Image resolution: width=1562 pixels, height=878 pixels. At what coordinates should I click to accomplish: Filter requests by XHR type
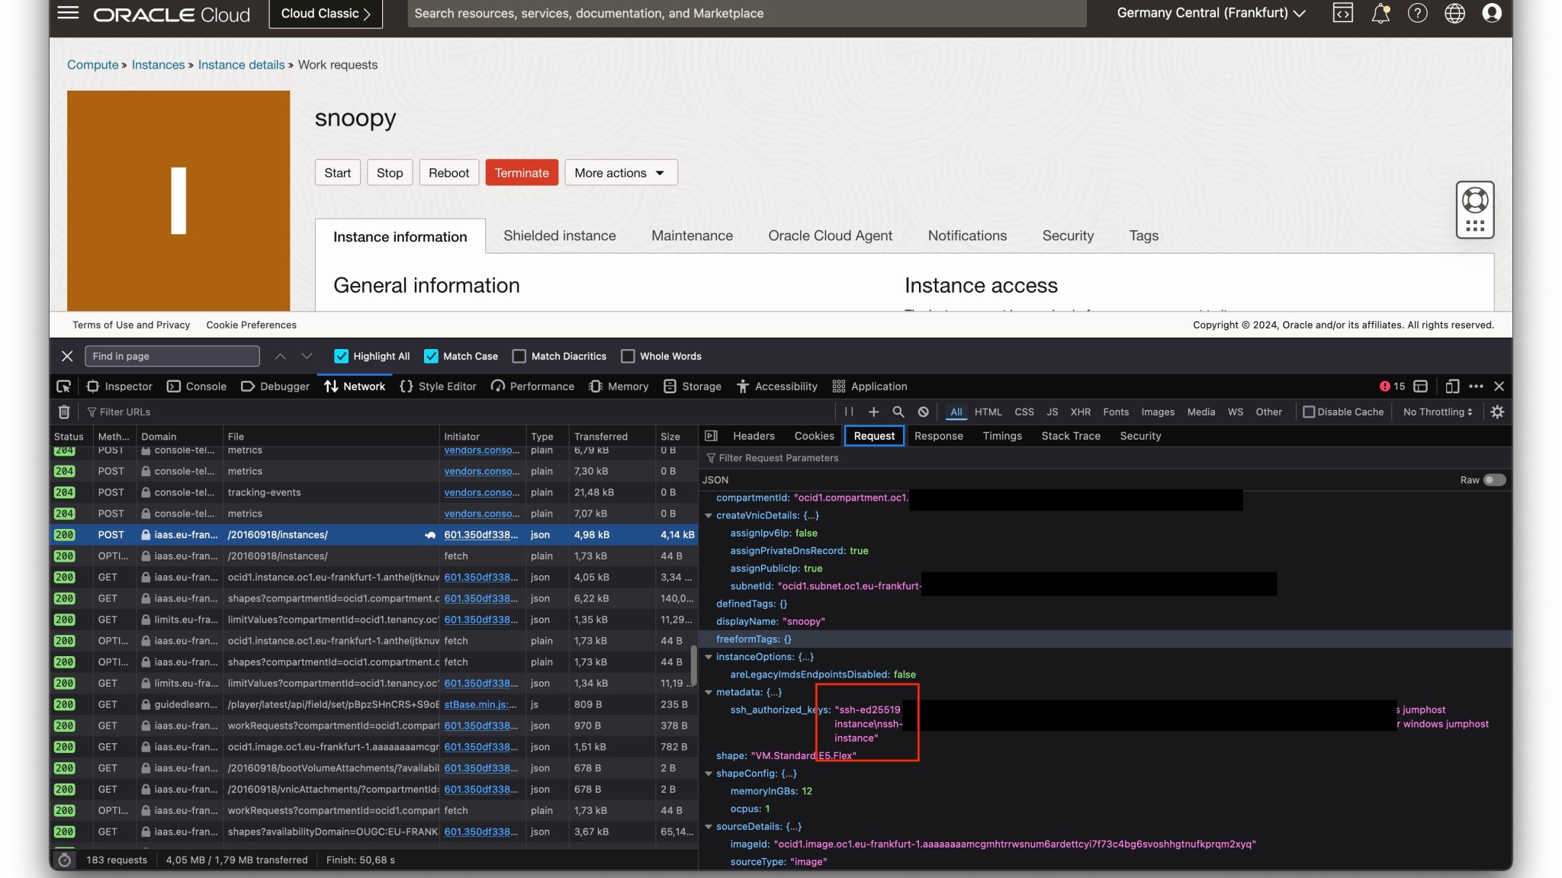pyautogui.click(x=1080, y=412)
